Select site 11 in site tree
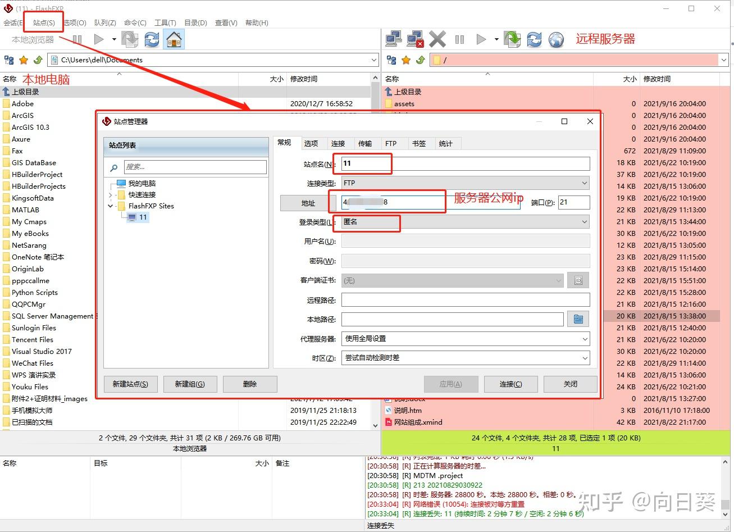 [138, 217]
